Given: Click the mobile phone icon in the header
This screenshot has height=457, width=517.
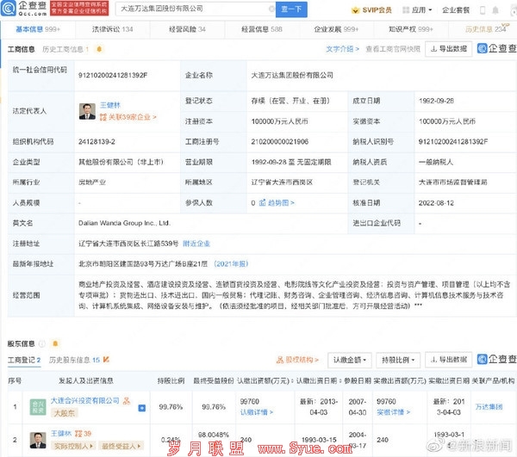Looking at the screenshot, I should (x=483, y=10).
